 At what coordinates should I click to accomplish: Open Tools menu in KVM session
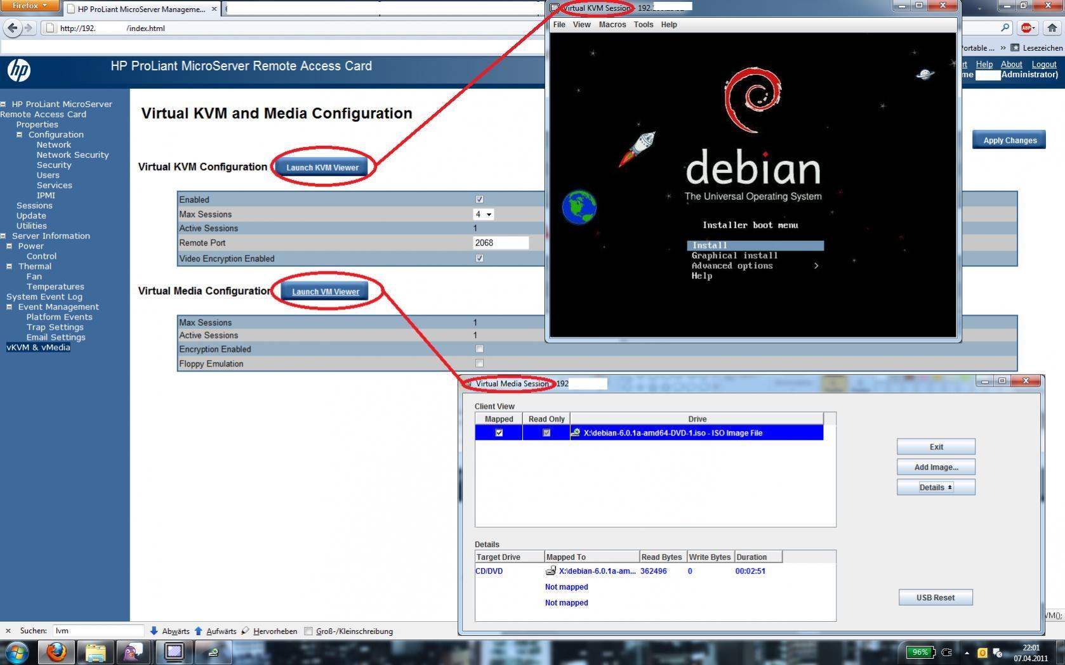(643, 24)
